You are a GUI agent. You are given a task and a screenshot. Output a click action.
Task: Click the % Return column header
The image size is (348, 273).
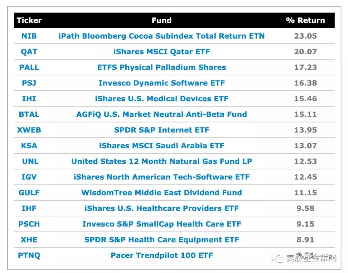point(305,20)
